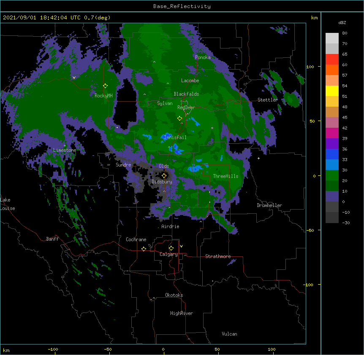
Task: Click the yellow marker near RockyMH
Action: coord(106,86)
